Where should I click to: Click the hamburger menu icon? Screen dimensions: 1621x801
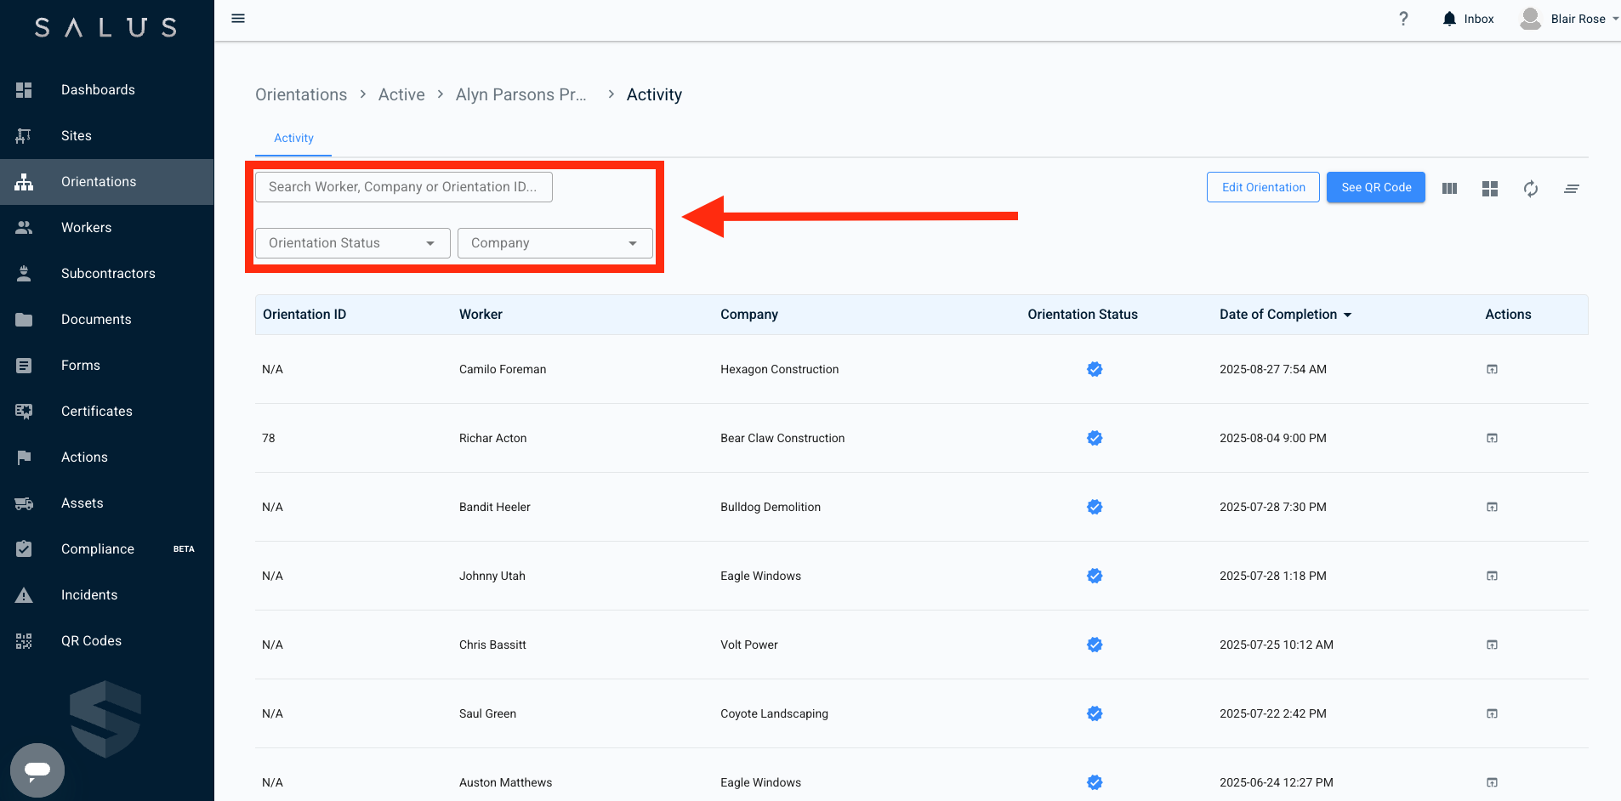[x=238, y=19]
